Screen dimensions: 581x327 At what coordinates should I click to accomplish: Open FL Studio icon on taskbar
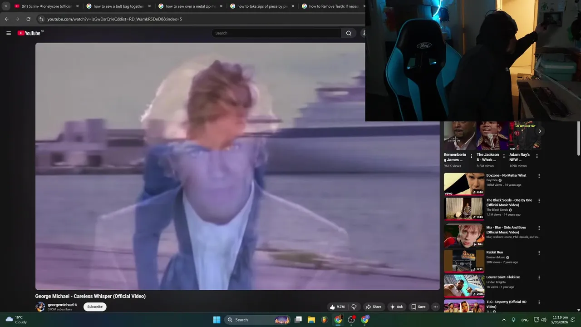point(325,320)
